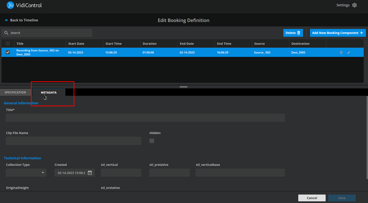Toggle the select-all header checkbox
368x203 pixels.
click(8, 43)
